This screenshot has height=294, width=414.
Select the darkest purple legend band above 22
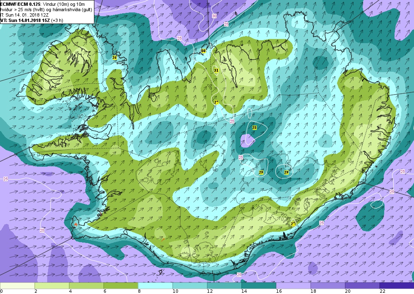(397, 286)
